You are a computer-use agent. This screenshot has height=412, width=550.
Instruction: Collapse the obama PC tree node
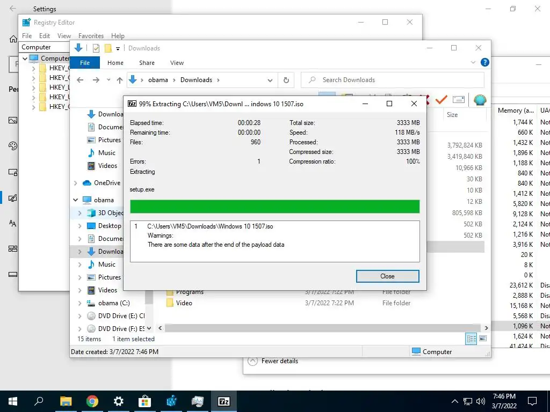(x=75, y=200)
